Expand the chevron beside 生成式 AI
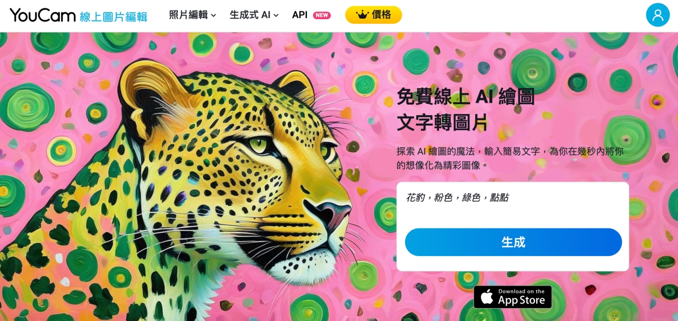This screenshot has height=321, width=678. pyautogui.click(x=276, y=16)
